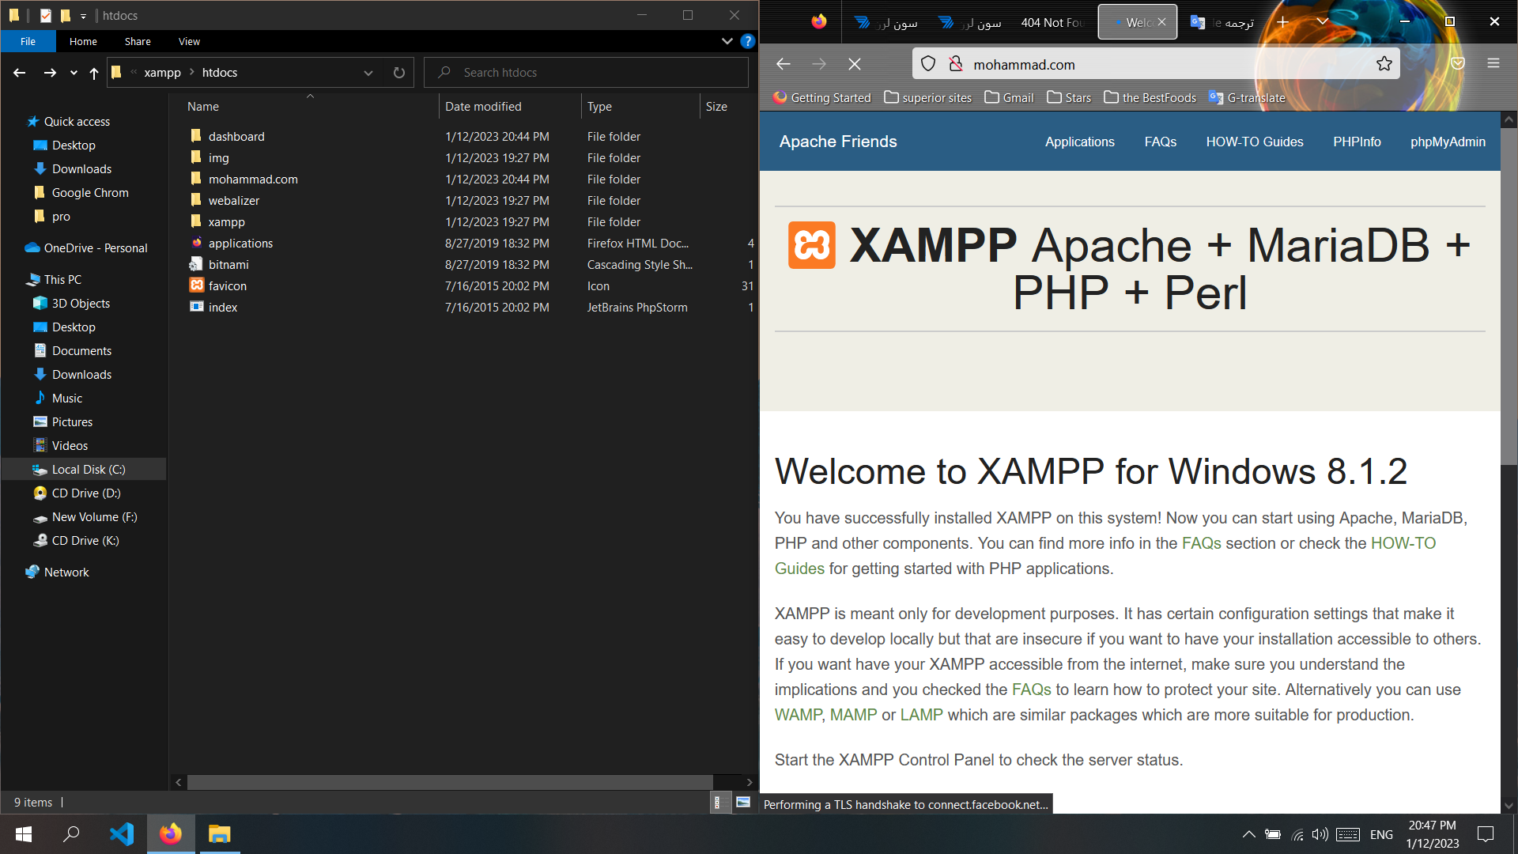Select the mohammad.com folder
This screenshot has height=854, width=1518.
253,179
